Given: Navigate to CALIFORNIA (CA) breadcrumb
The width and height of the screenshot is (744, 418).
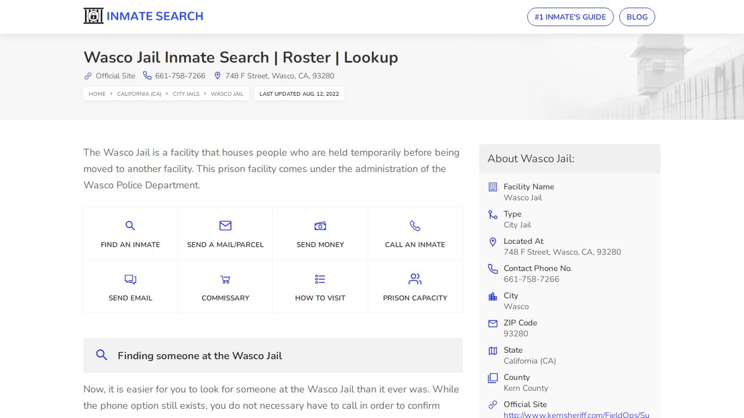Looking at the screenshot, I should [139, 94].
